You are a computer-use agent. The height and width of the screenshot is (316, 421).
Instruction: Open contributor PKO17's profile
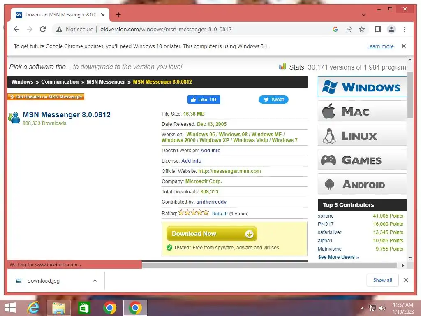[326, 224]
